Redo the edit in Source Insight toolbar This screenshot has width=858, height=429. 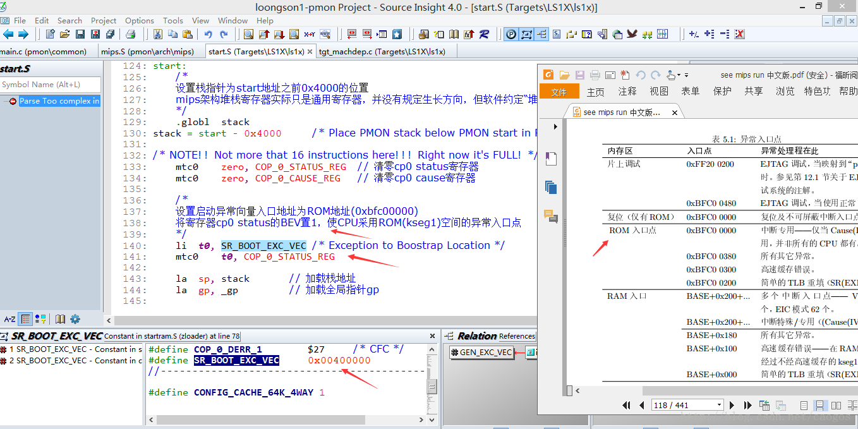click(x=224, y=34)
